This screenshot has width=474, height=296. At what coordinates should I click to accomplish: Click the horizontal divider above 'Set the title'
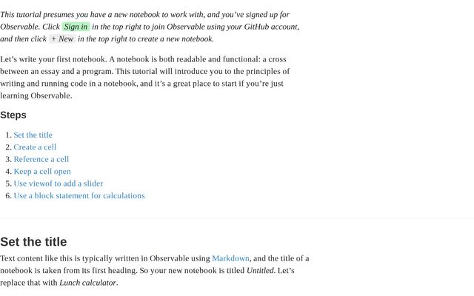tap(237, 218)
